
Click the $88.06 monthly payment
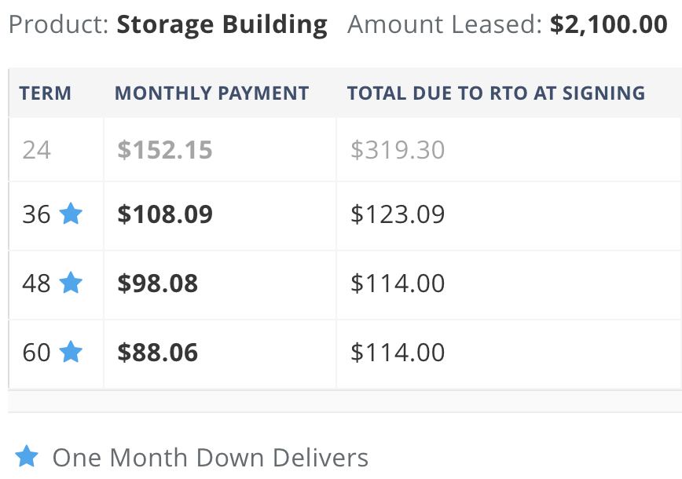[x=157, y=352]
